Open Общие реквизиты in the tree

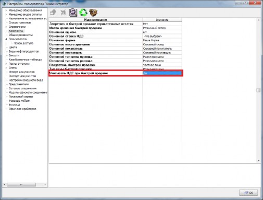[x=21, y=35]
